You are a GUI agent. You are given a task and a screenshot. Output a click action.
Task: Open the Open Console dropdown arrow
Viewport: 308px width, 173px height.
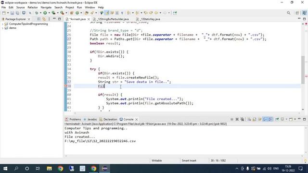(295, 119)
